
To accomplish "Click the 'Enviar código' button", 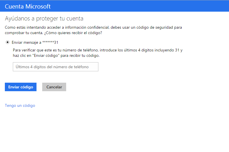I will (21, 87).
